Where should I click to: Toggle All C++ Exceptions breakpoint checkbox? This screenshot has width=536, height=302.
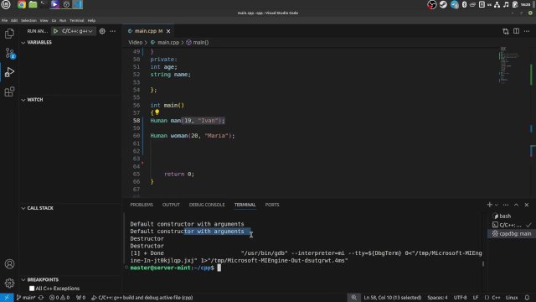[x=32, y=289]
